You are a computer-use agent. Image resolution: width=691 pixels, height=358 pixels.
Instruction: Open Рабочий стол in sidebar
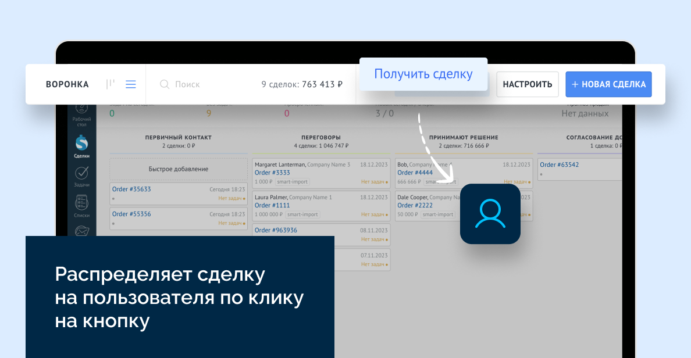(x=81, y=116)
